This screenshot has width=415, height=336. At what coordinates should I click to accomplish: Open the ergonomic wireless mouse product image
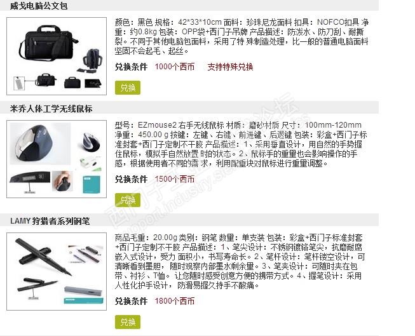point(57,159)
